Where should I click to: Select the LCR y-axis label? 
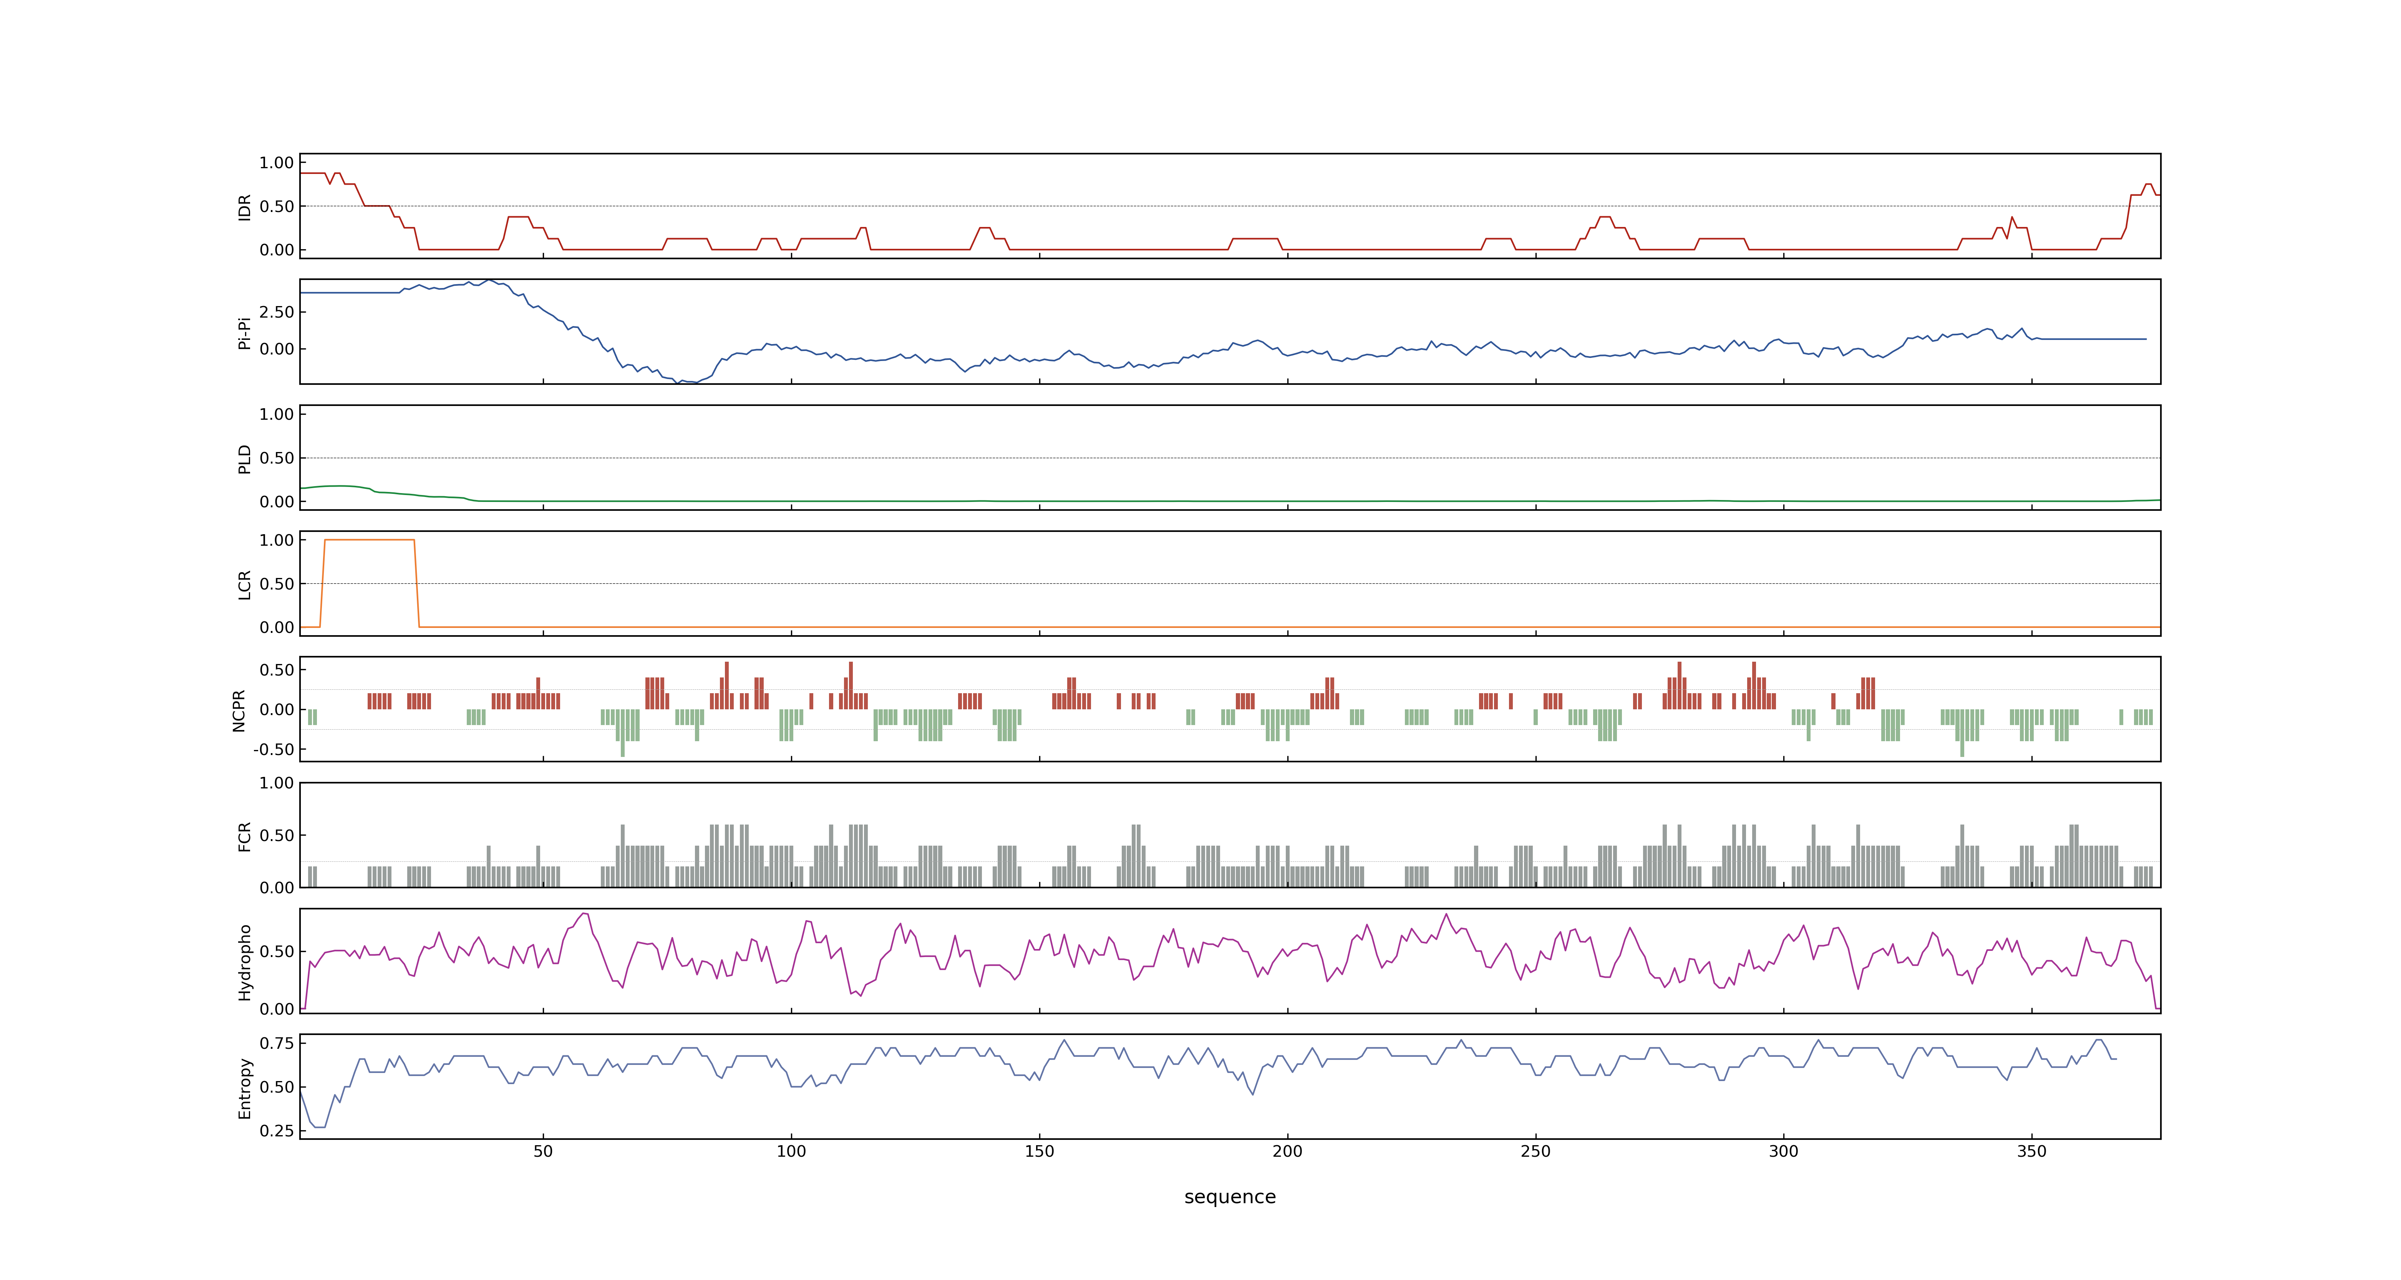(244, 584)
